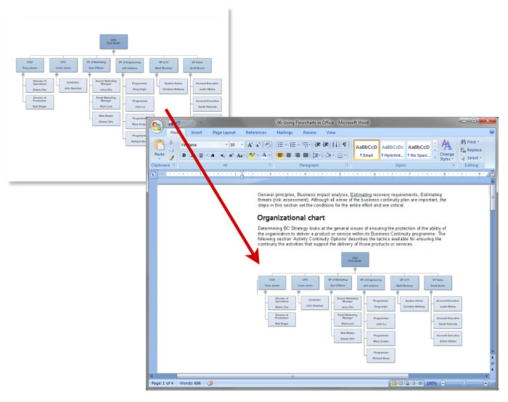Screen dimensions: 508x402
Task: Show paragraph marks with pilcrow button
Action: (x=344, y=145)
